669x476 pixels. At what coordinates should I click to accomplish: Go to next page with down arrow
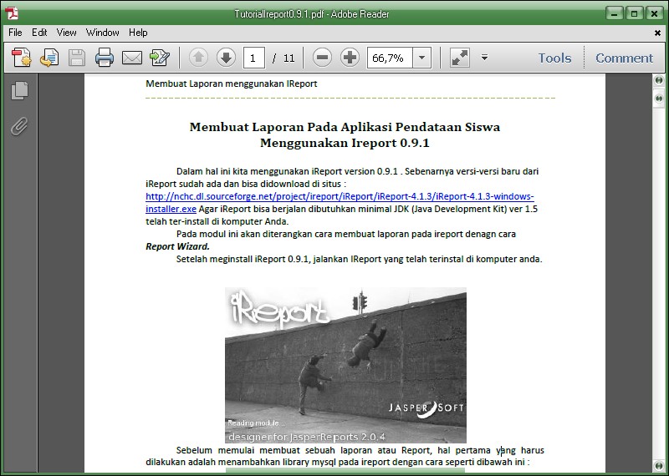pyautogui.click(x=226, y=58)
